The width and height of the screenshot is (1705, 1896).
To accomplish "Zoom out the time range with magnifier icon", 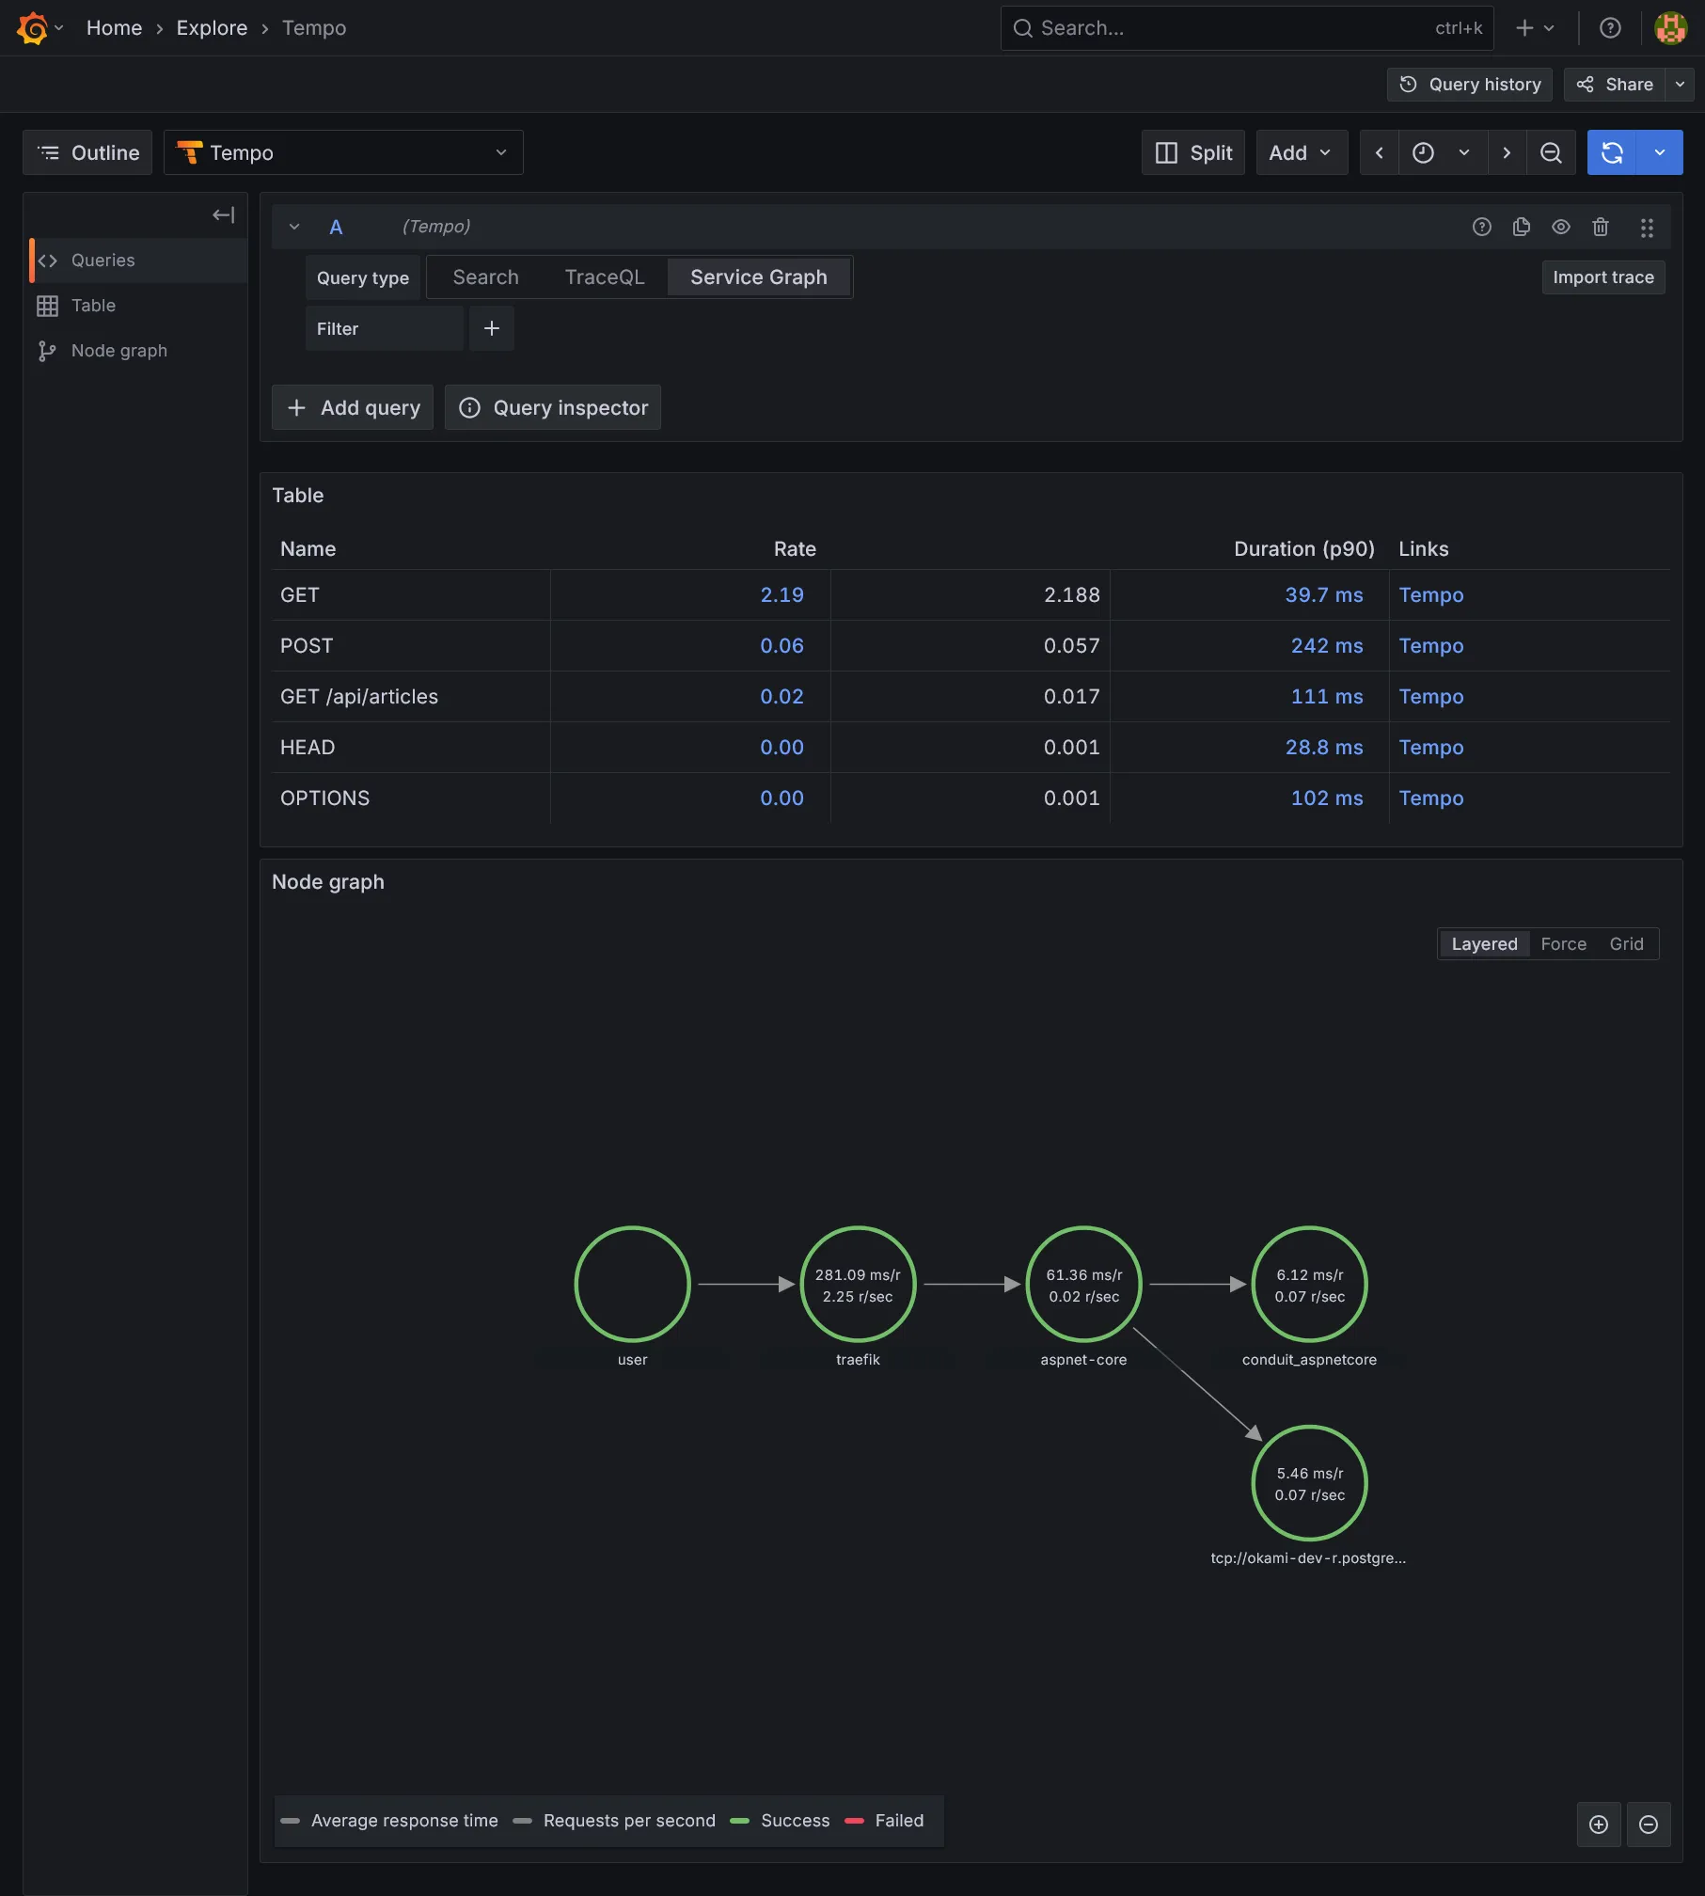I will (x=1552, y=152).
